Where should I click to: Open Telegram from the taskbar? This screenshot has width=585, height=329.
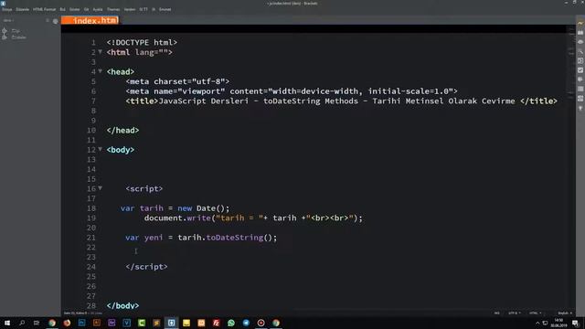click(x=246, y=323)
